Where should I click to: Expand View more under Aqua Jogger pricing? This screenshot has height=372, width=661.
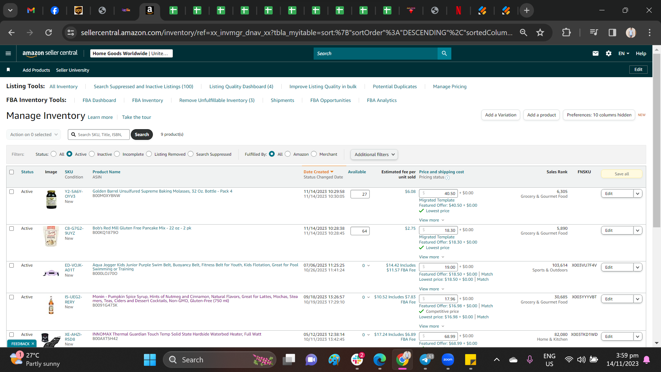point(432,289)
